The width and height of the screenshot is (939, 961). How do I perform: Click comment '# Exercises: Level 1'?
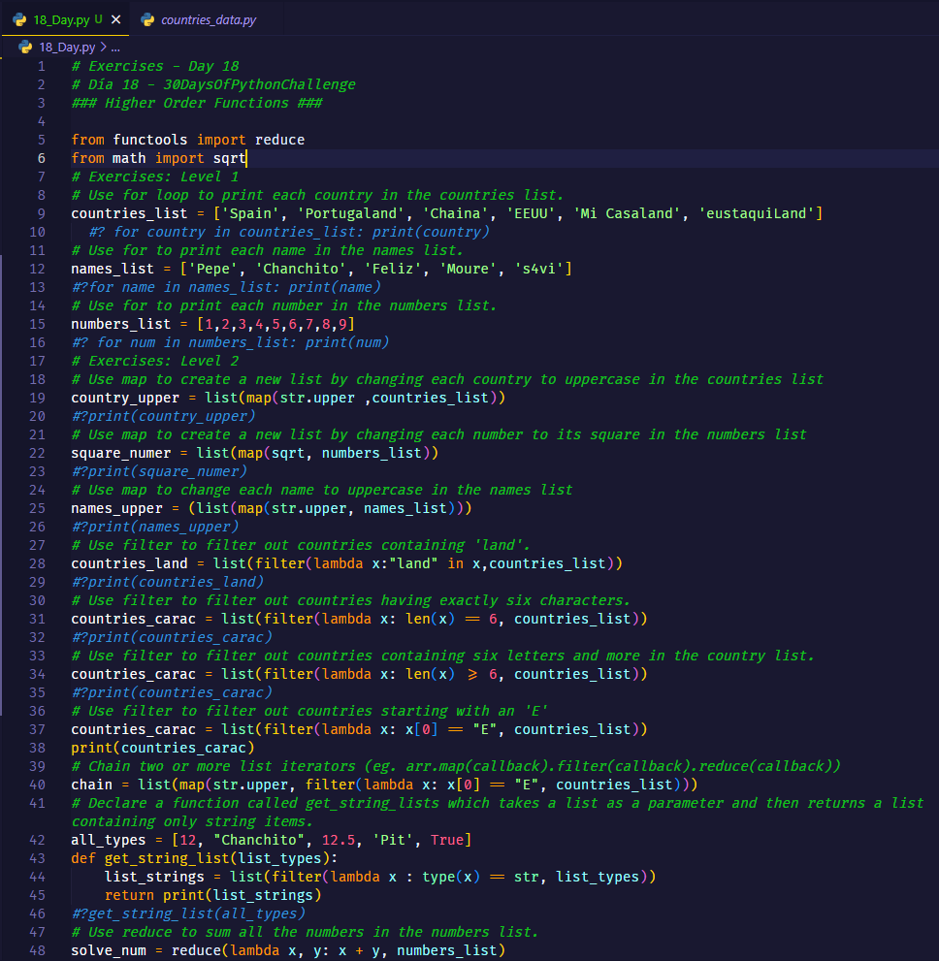pyautogui.click(x=155, y=176)
